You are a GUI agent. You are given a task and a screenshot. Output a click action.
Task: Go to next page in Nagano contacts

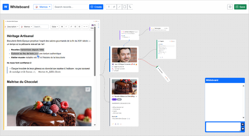pos(164,54)
